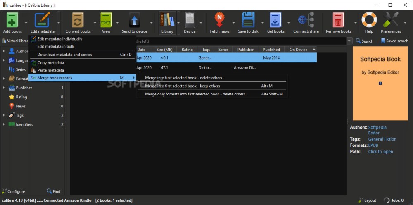Click the Fetch news icon
Viewport: 413px width, 205px height.
pos(219,20)
